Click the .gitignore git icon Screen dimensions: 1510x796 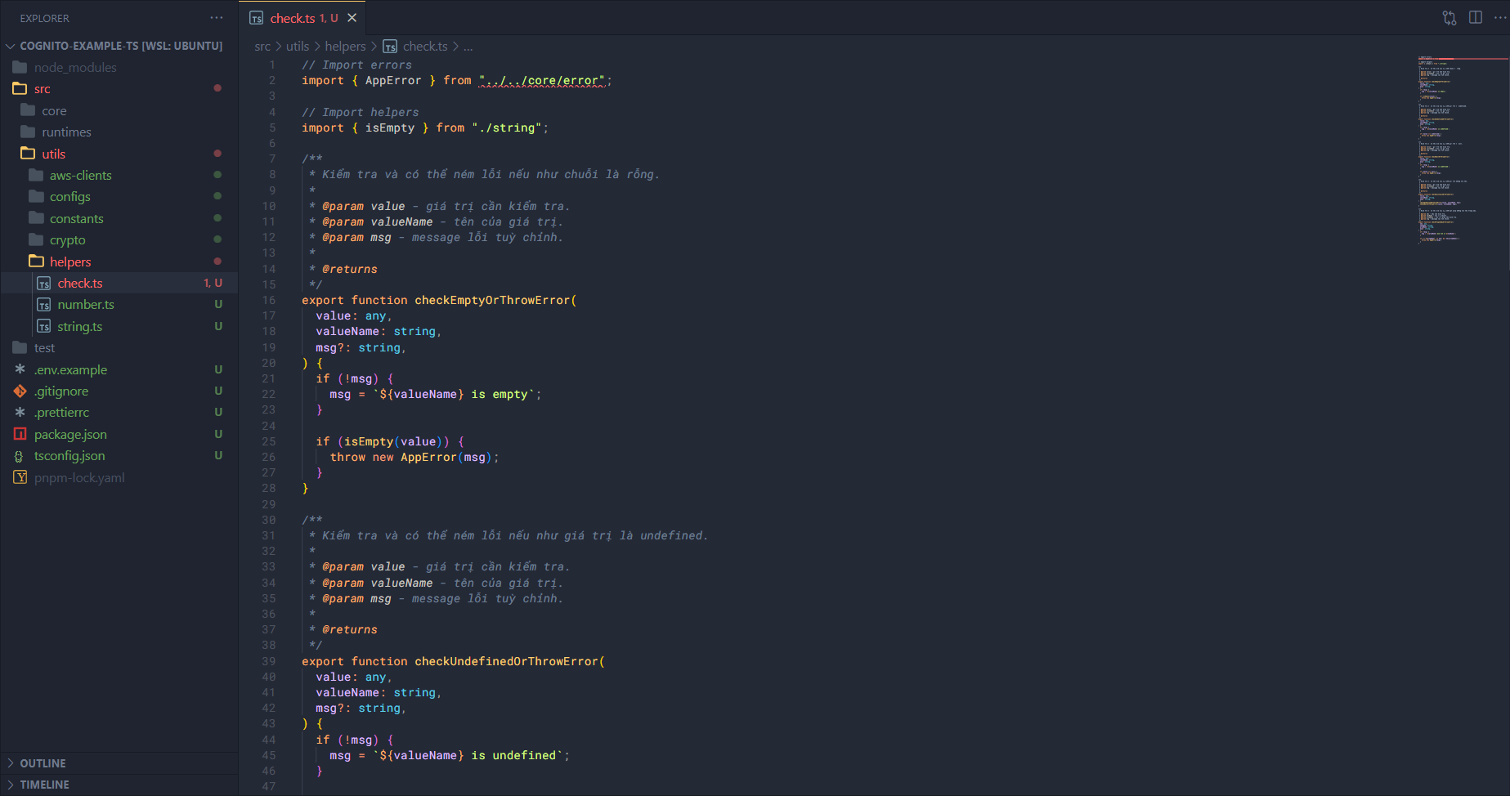pyautogui.click(x=20, y=391)
